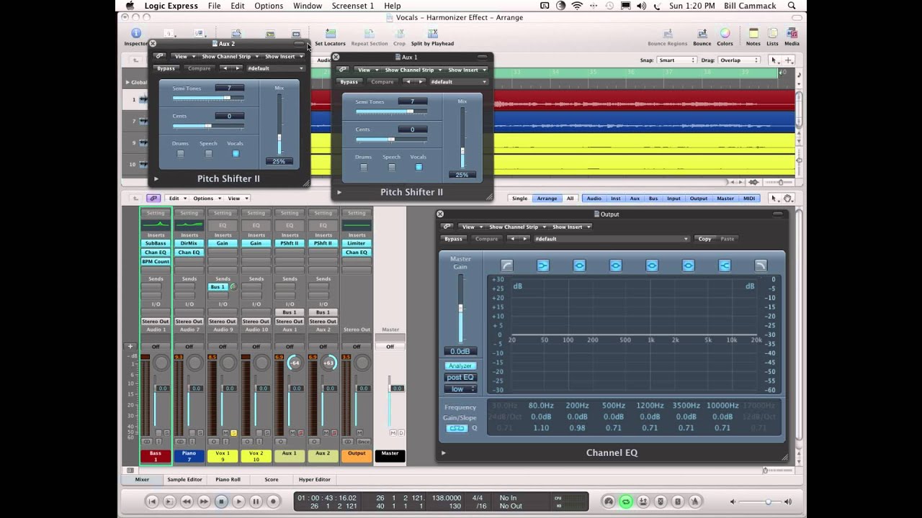This screenshot has height=518, width=922.
Task: Switch to the Sample Editor tab
Action: 185,479
